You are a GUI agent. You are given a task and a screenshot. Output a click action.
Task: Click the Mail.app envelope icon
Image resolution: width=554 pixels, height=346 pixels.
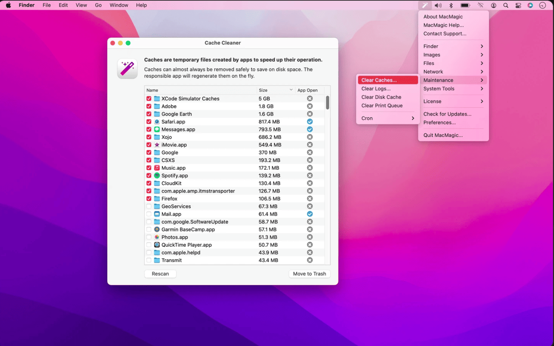pyautogui.click(x=157, y=214)
